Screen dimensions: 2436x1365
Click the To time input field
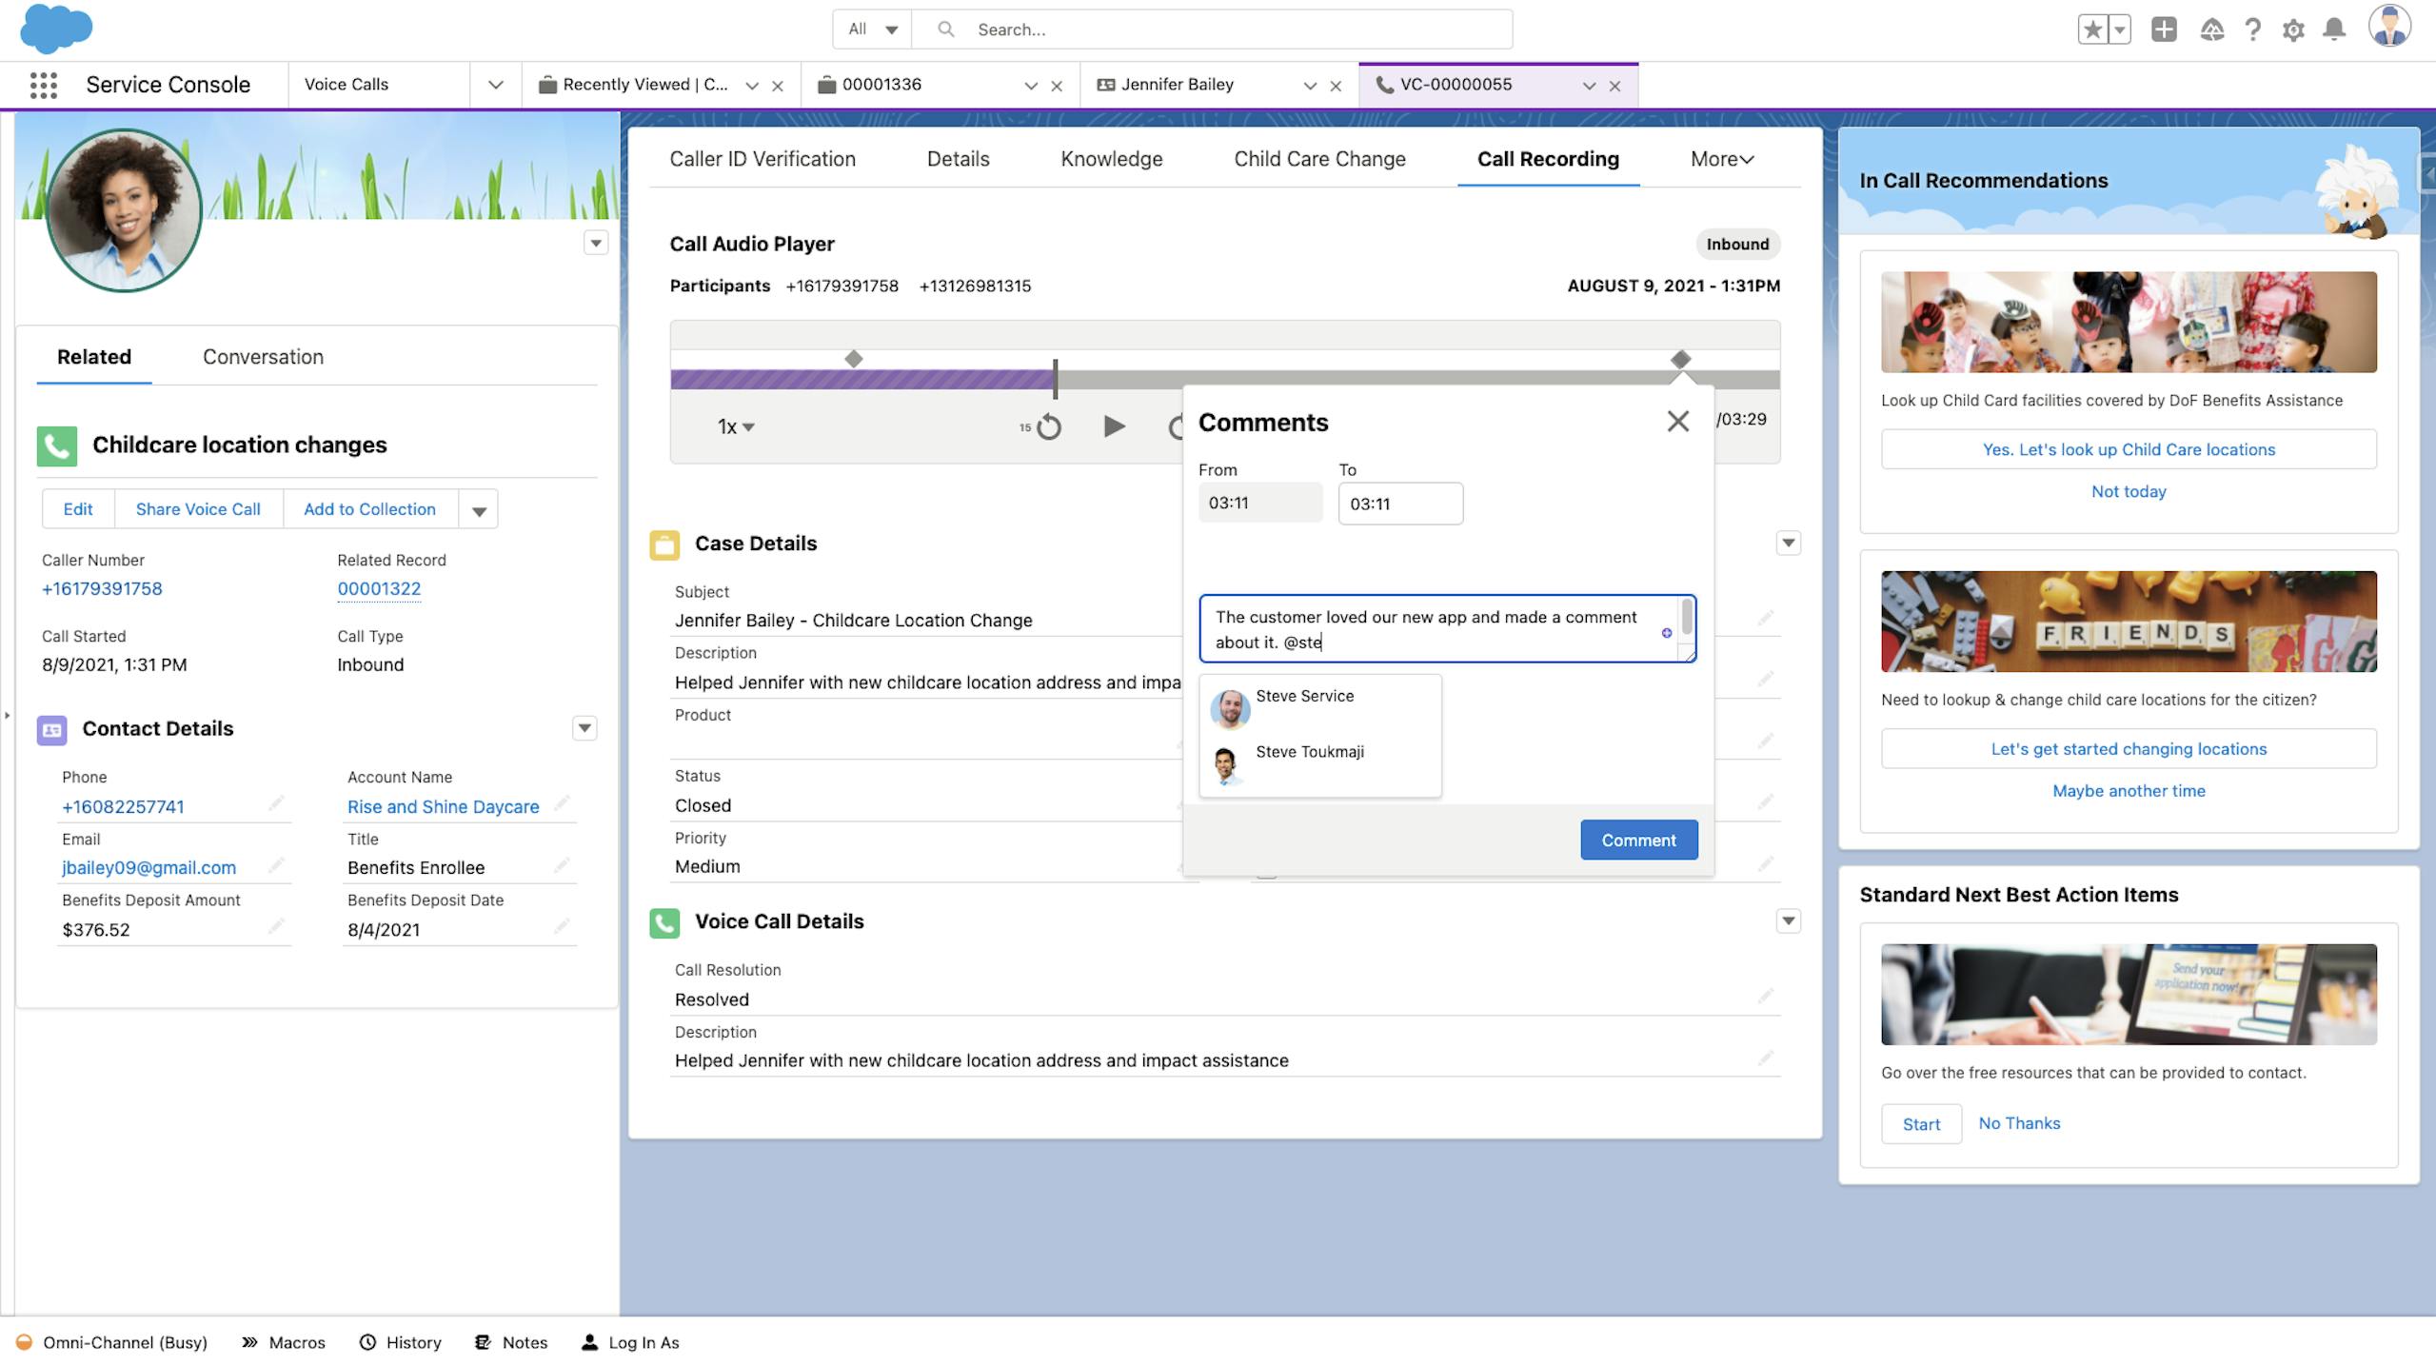point(1399,504)
